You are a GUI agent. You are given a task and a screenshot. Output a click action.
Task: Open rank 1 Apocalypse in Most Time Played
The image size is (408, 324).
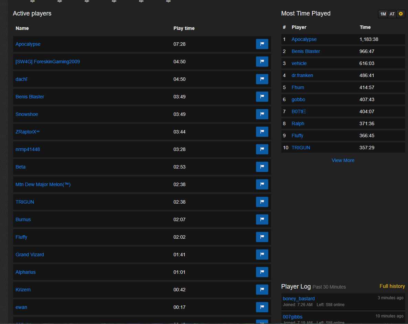point(304,39)
